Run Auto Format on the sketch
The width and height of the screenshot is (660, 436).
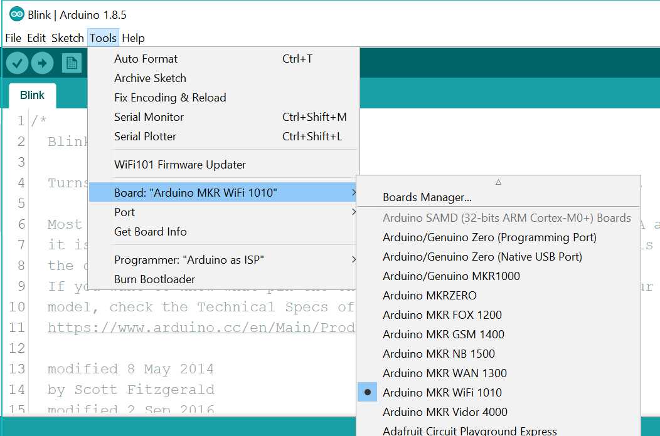146,58
